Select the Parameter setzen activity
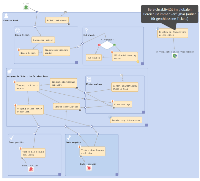Image resolution: width=200 pixels, height=181 pixels. tap(43, 40)
